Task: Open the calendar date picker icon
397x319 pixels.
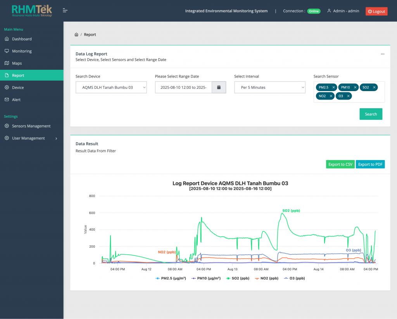Action: pos(219,87)
